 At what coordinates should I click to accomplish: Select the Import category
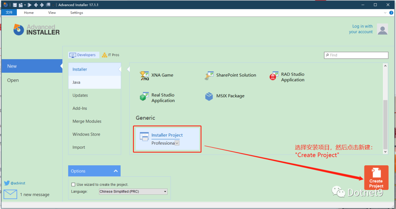[x=95, y=147]
